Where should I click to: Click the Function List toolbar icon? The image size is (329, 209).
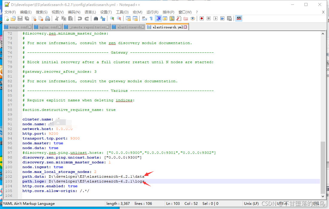[x=179, y=18]
